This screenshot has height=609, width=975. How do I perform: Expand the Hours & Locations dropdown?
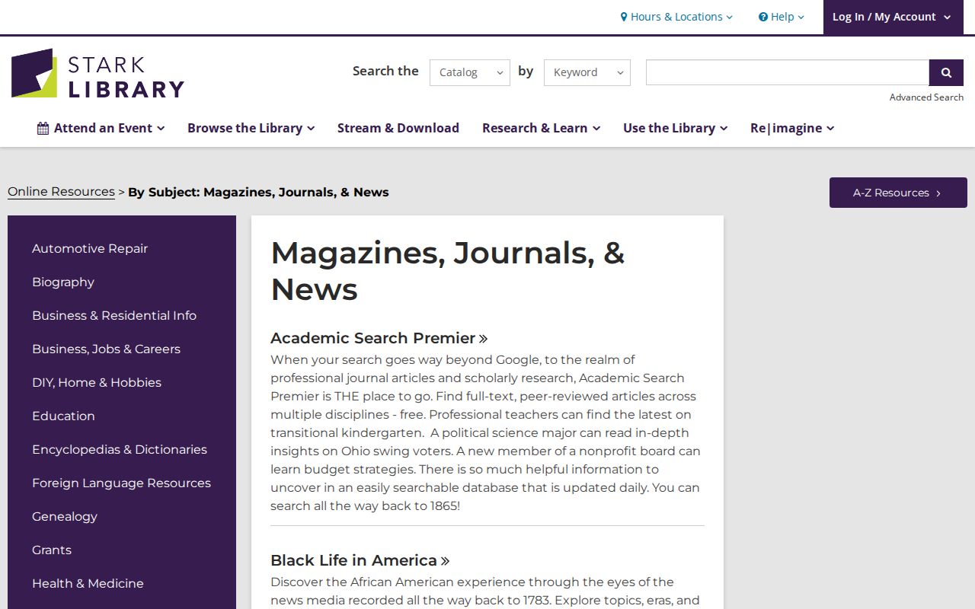[676, 17]
